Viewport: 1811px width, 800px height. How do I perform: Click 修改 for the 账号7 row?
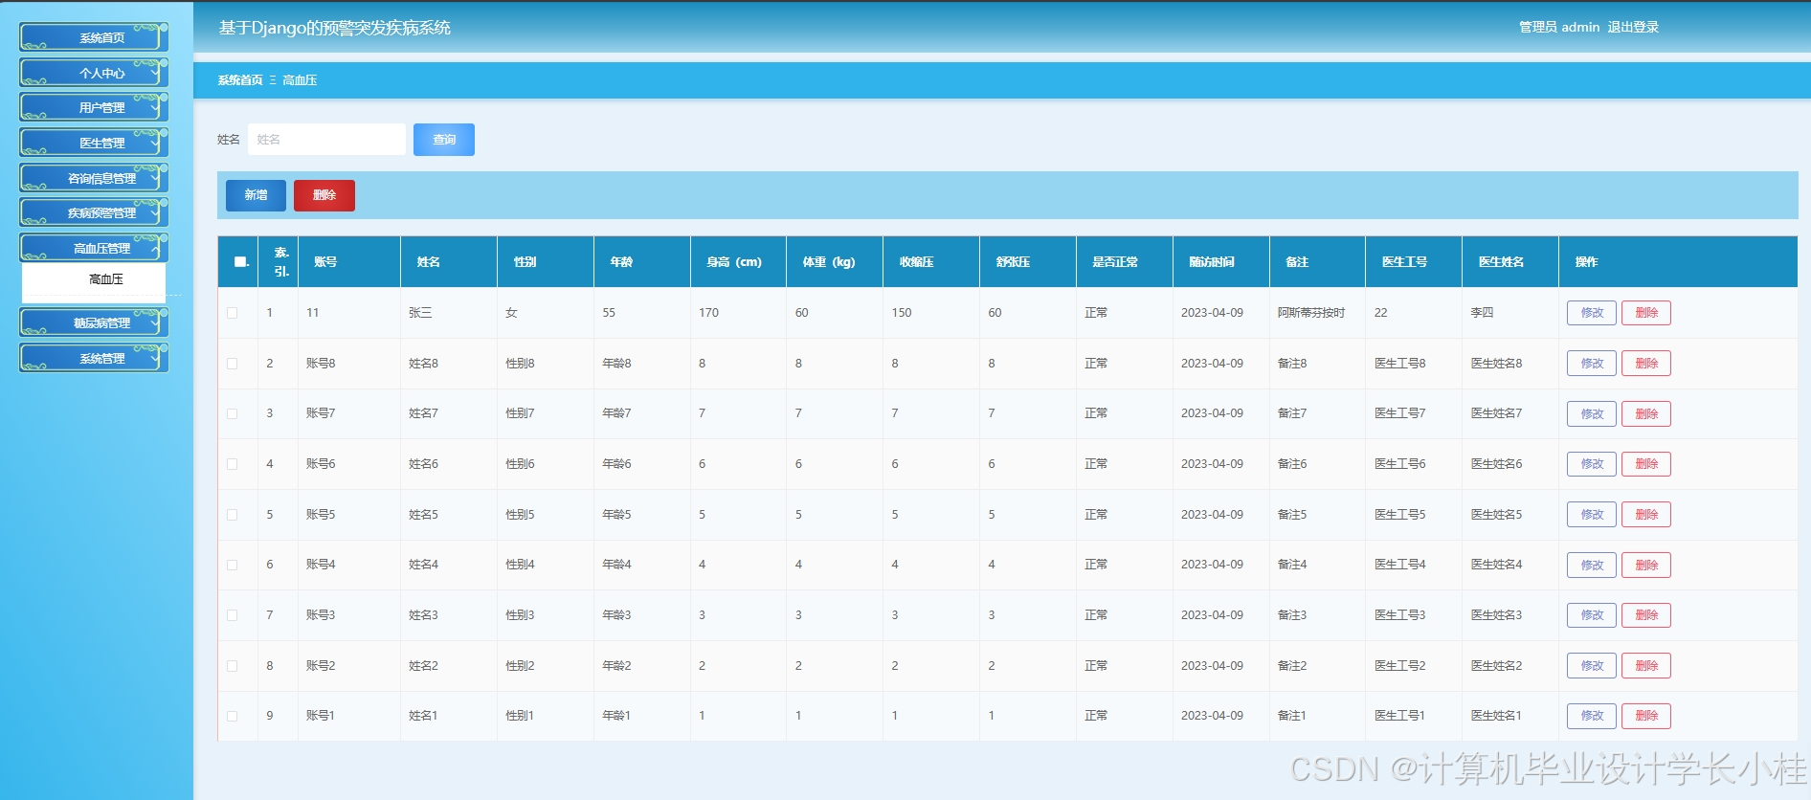click(x=1592, y=413)
